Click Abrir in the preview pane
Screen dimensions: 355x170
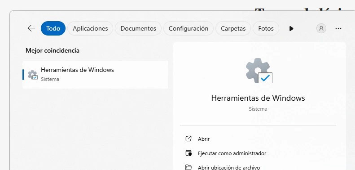(204, 139)
